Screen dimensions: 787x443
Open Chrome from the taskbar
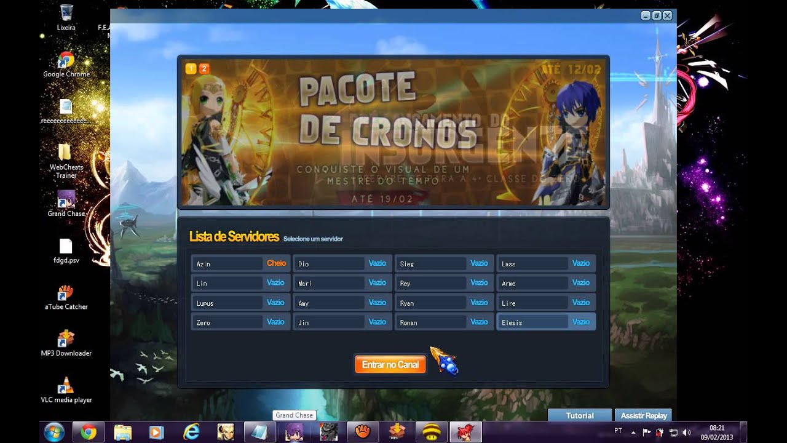(89, 433)
